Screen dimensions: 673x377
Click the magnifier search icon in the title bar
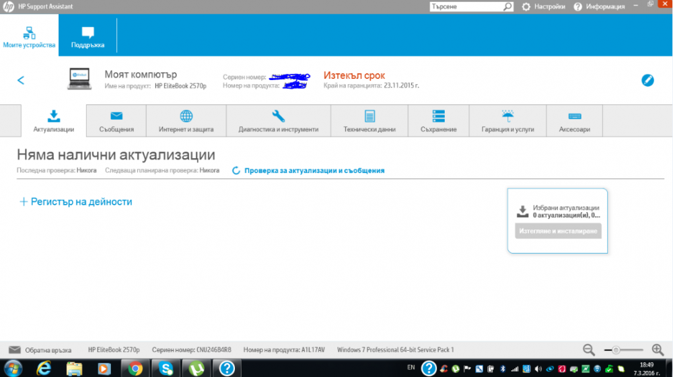pos(507,7)
